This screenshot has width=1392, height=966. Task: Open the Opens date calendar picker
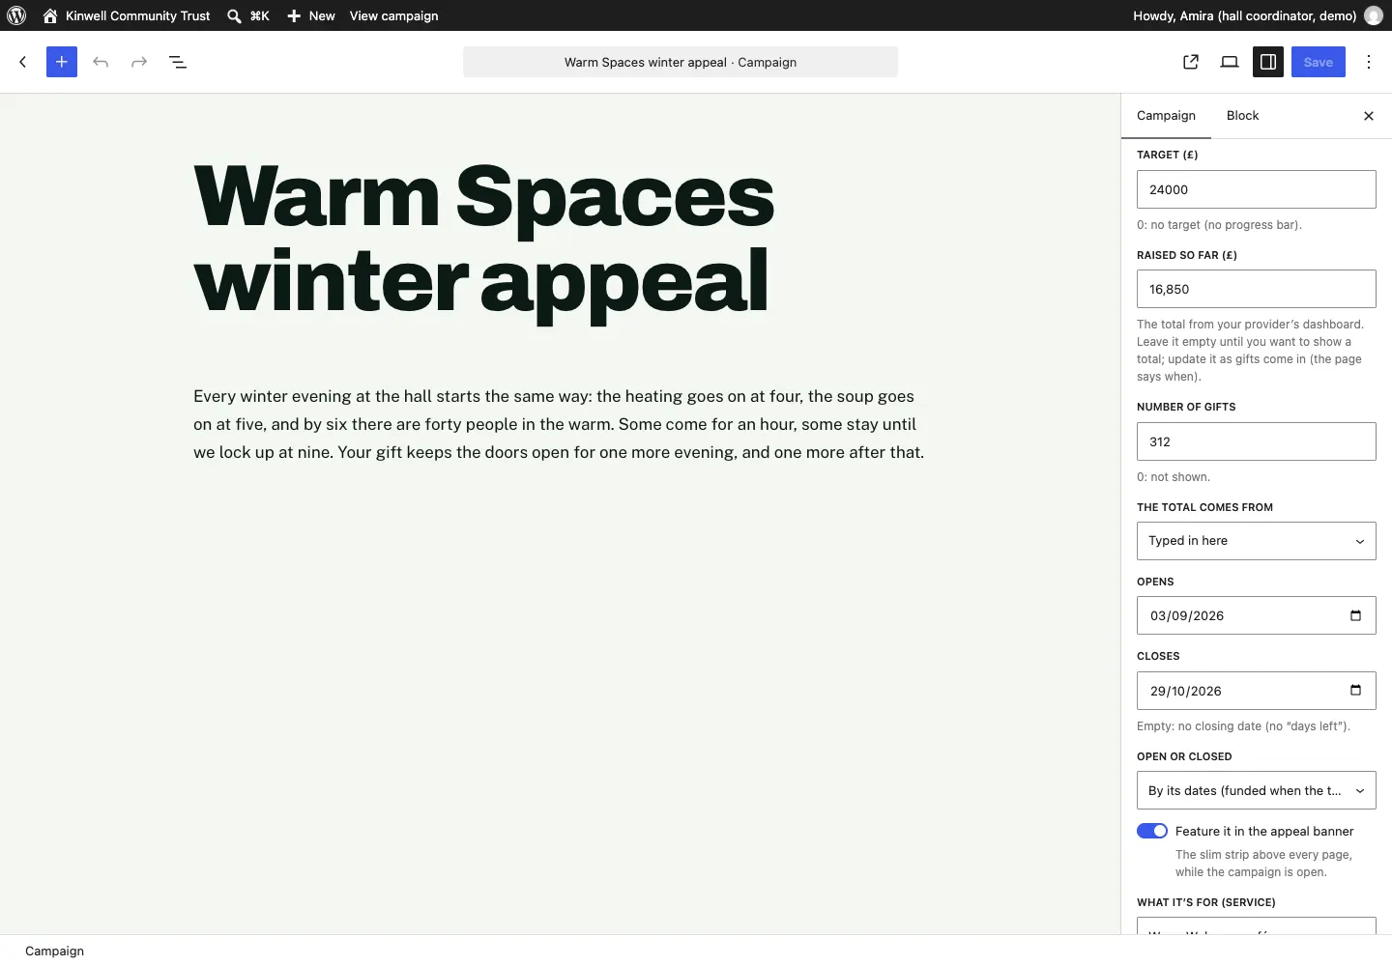point(1355,615)
